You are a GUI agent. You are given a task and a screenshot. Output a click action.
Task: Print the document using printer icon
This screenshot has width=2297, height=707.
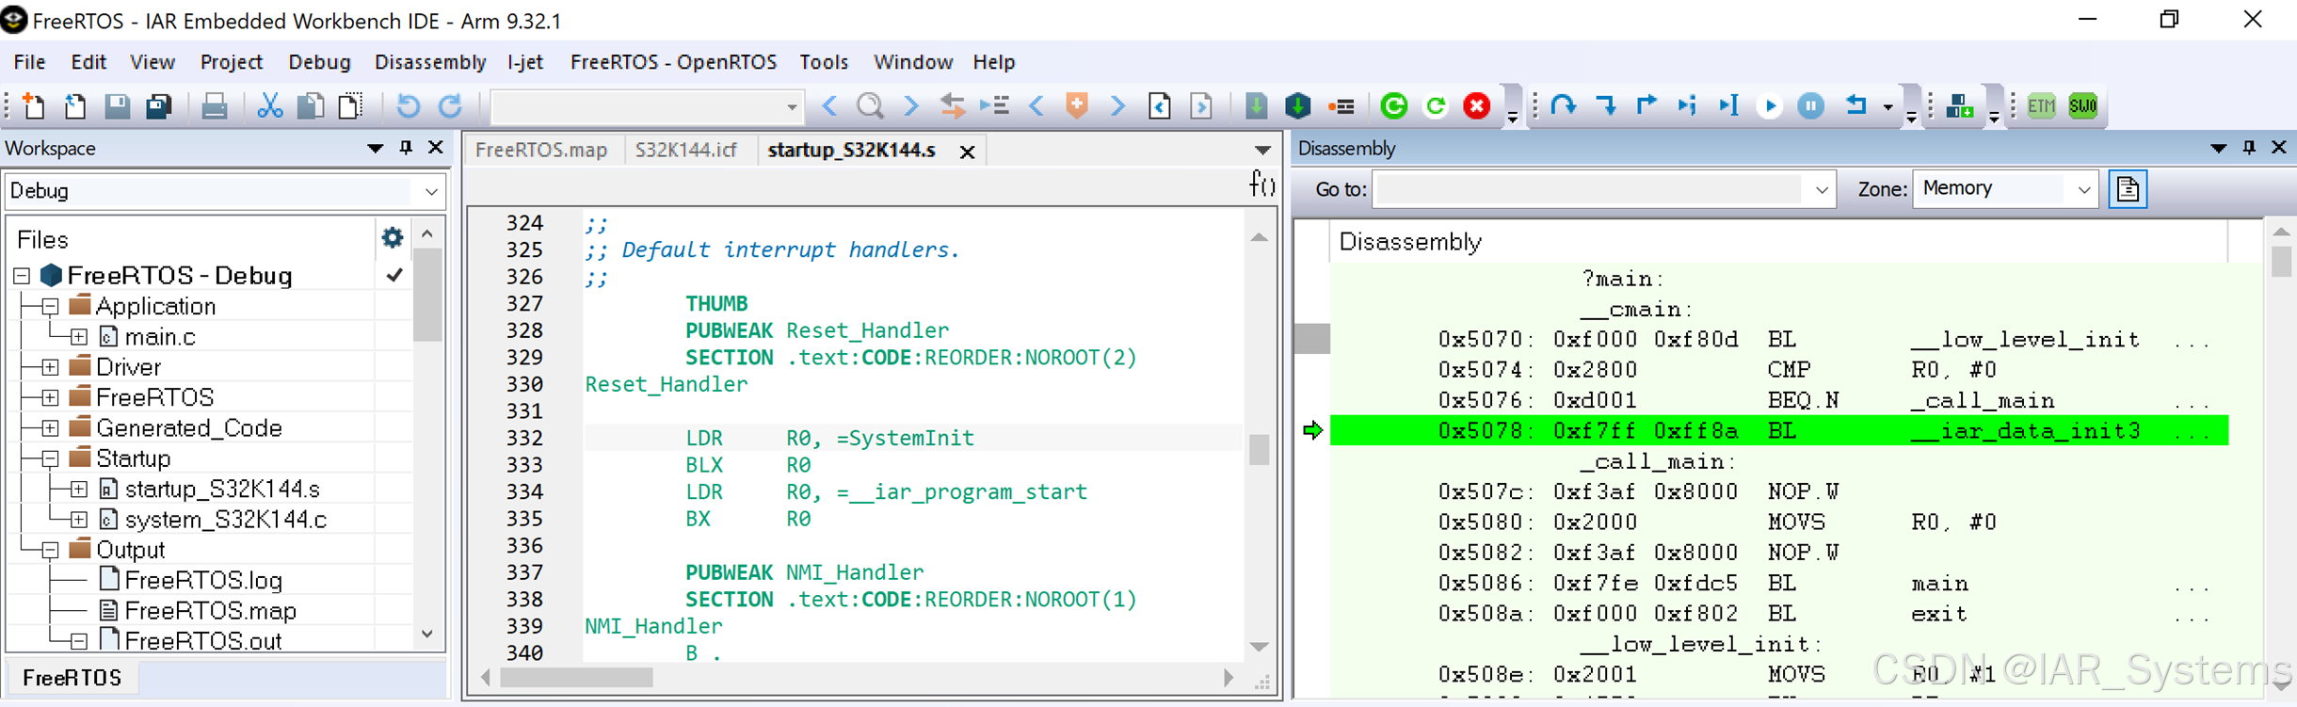(x=215, y=105)
